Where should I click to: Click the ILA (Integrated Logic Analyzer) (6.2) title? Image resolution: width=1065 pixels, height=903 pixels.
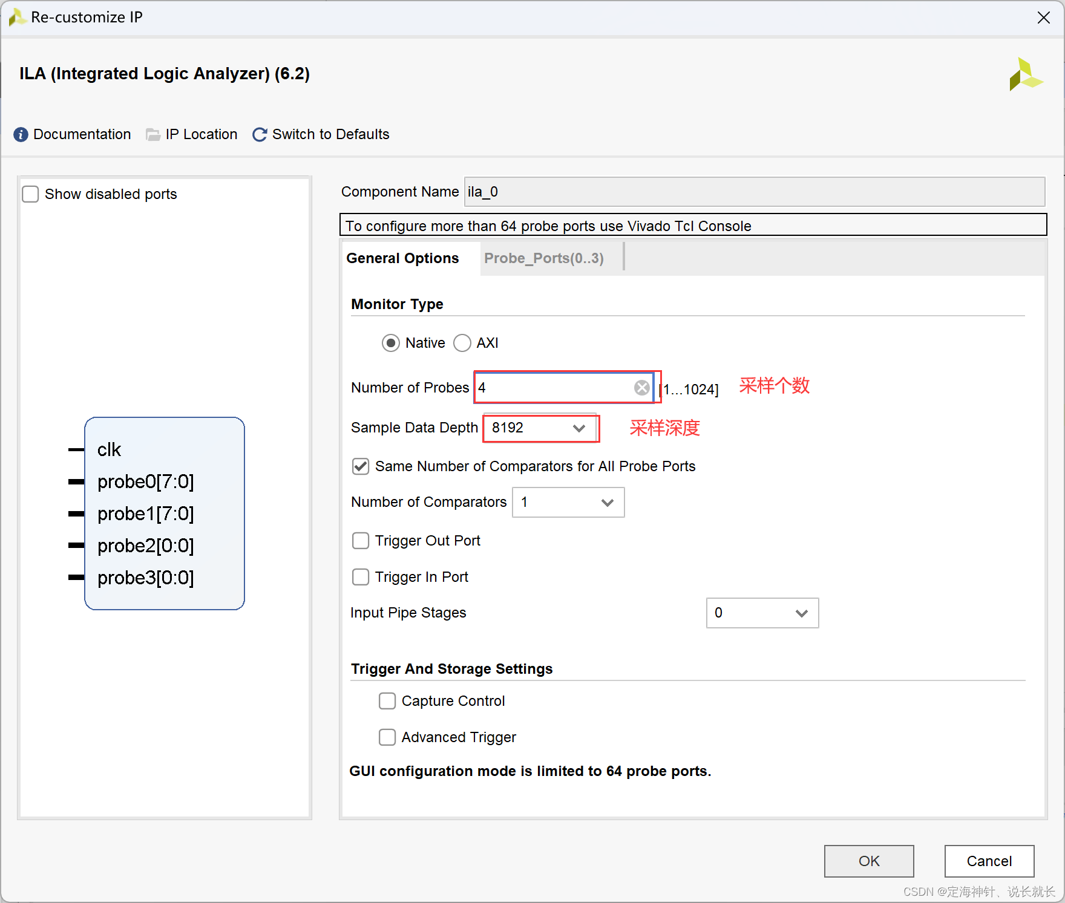(x=165, y=74)
